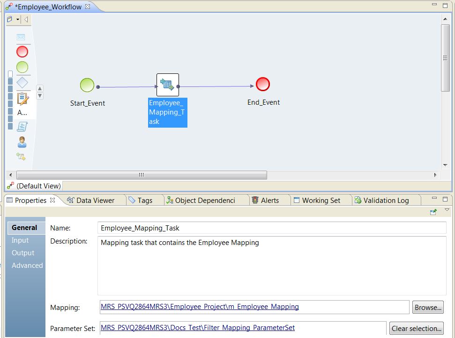Select the green Start Event palette icon
455x338 pixels.
click(22, 67)
